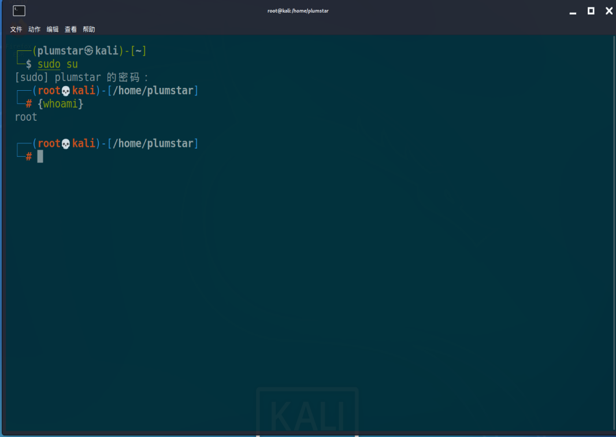The width and height of the screenshot is (616, 437).
Task: Click the 'sudo su' command text
Action: coord(58,64)
